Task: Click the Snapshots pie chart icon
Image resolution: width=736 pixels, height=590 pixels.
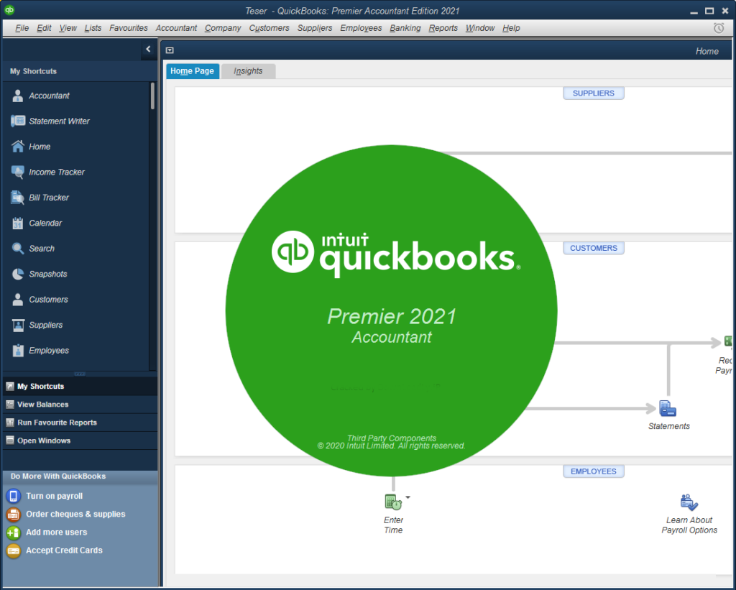Action: tap(18, 274)
